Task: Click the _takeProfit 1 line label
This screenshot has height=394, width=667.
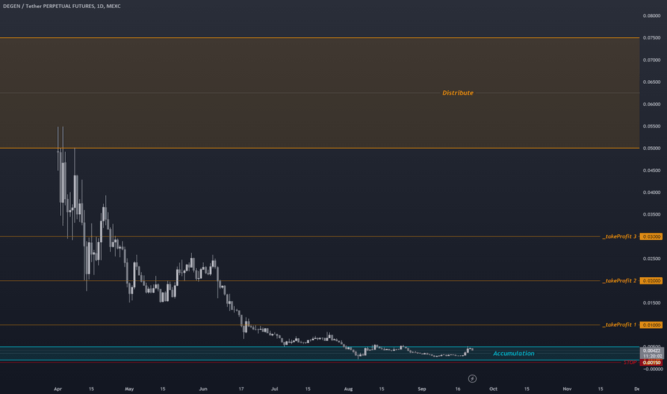Action: 619,325
